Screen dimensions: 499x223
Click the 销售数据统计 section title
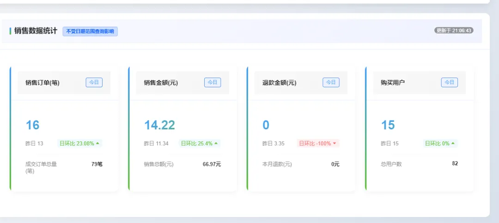pos(36,31)
